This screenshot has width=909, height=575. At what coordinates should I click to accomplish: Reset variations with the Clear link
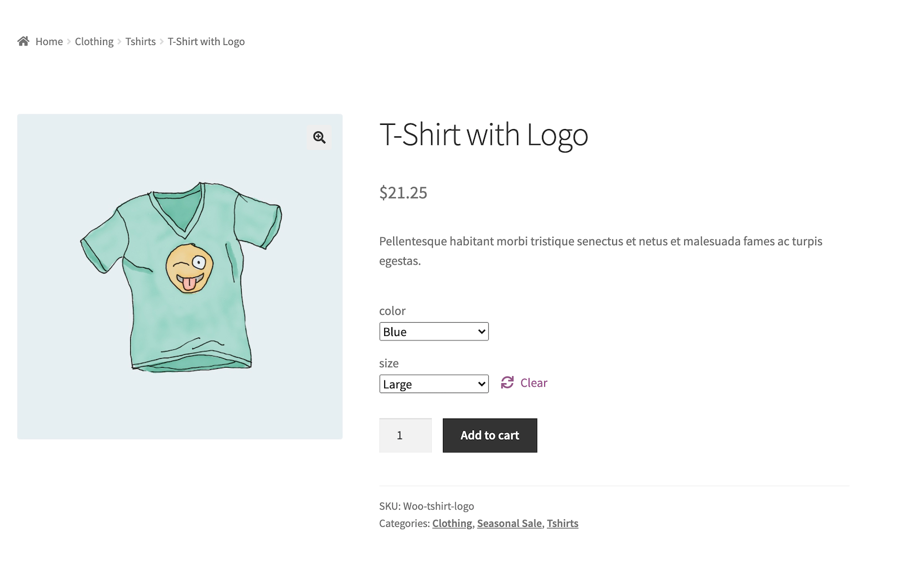click(x=533, y=383)
